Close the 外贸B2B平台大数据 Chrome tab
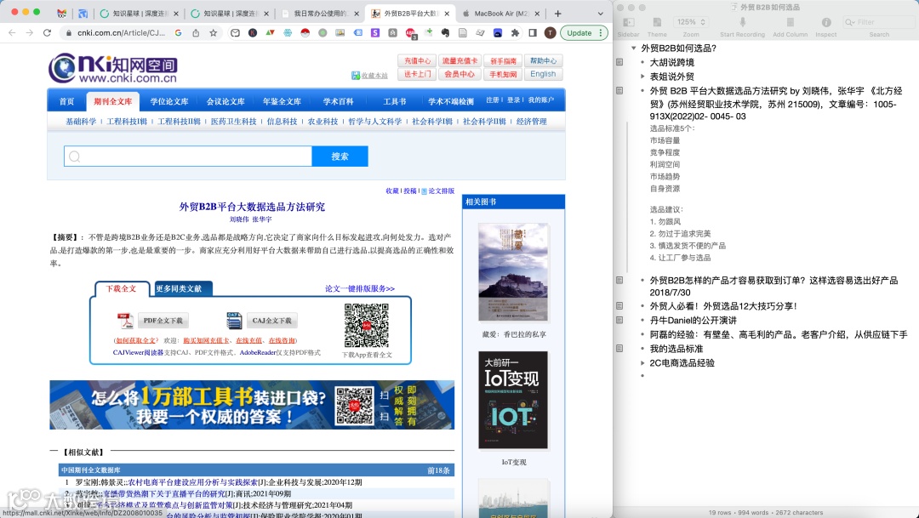Image resolution: width=919 pixels, height=518 pixels. (x=447, y=14)
